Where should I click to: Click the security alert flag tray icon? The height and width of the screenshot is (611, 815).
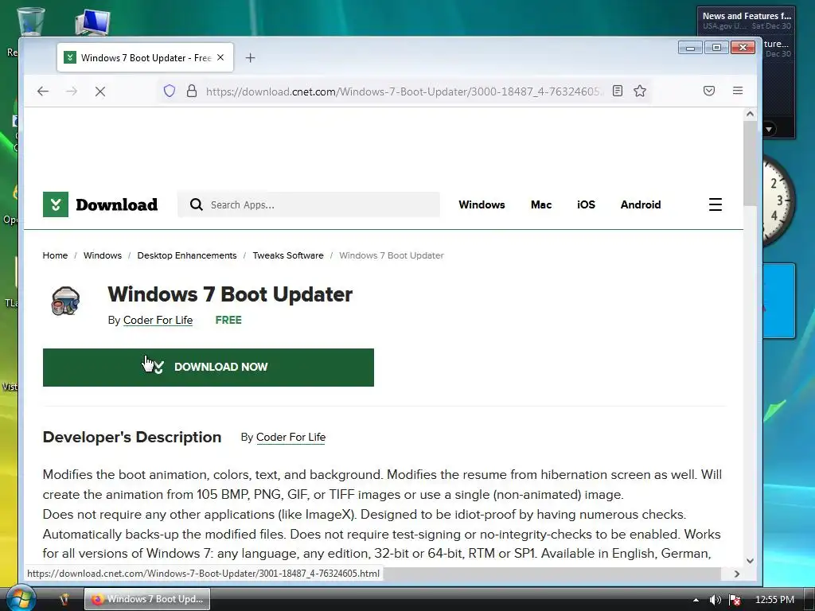(x=735, y=600)
